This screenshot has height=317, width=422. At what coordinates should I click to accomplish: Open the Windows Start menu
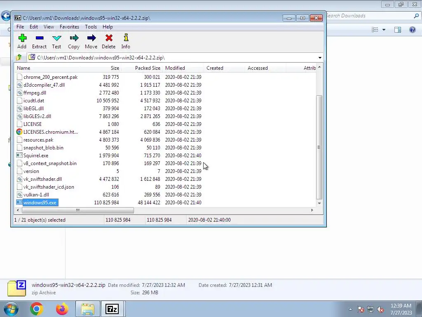(x=10, y=309)
